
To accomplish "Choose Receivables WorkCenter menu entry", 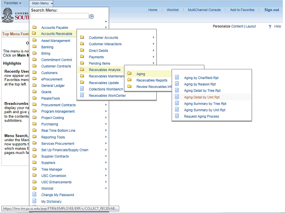I will coord(107,95).
